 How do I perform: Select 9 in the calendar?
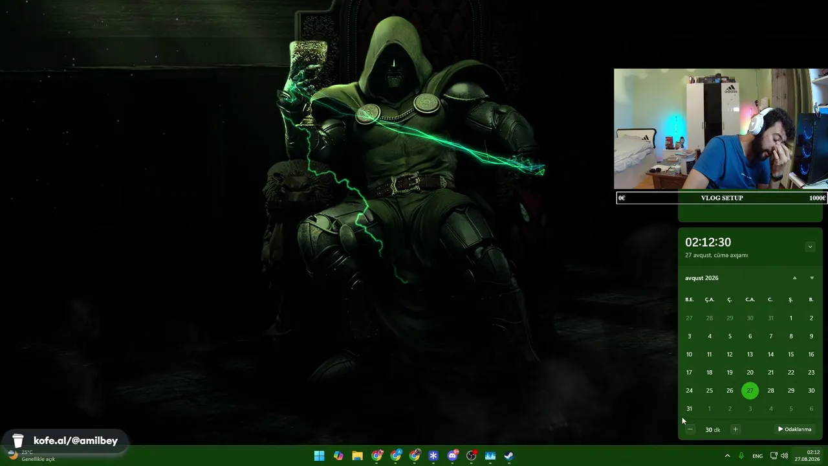pos(811,336)
